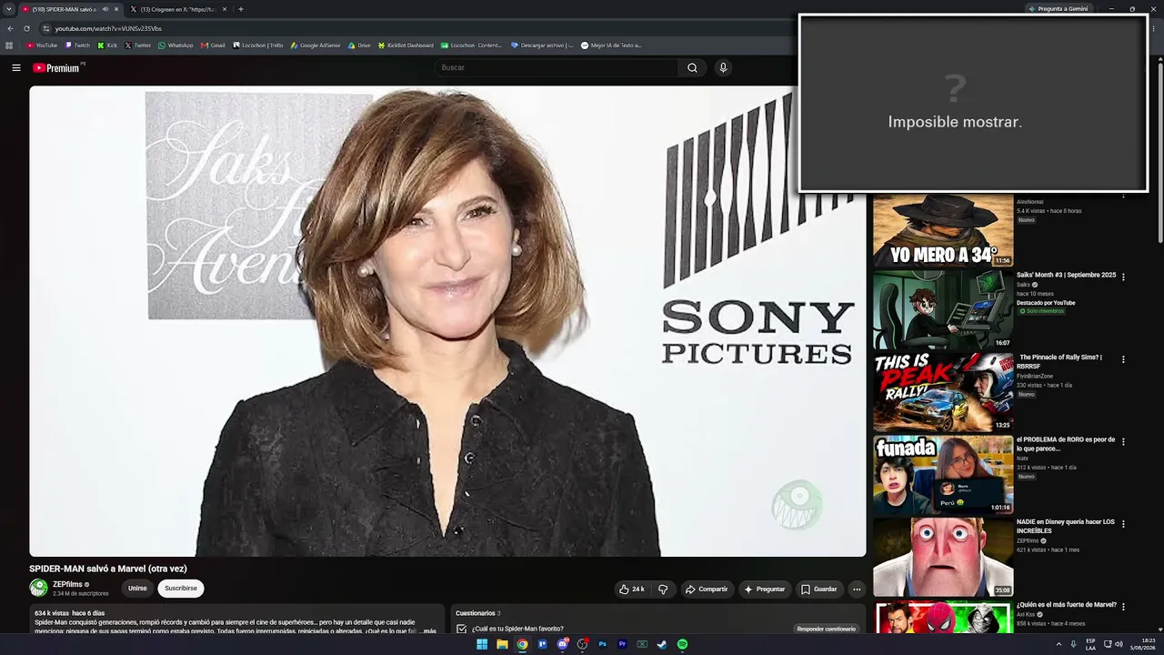Show hidden system tray icons
Viewport: 1164px width, 655px height.
pos(1059,644)
